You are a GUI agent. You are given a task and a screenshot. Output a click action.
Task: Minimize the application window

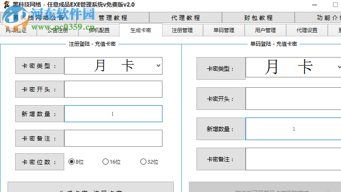click(315, 5)
